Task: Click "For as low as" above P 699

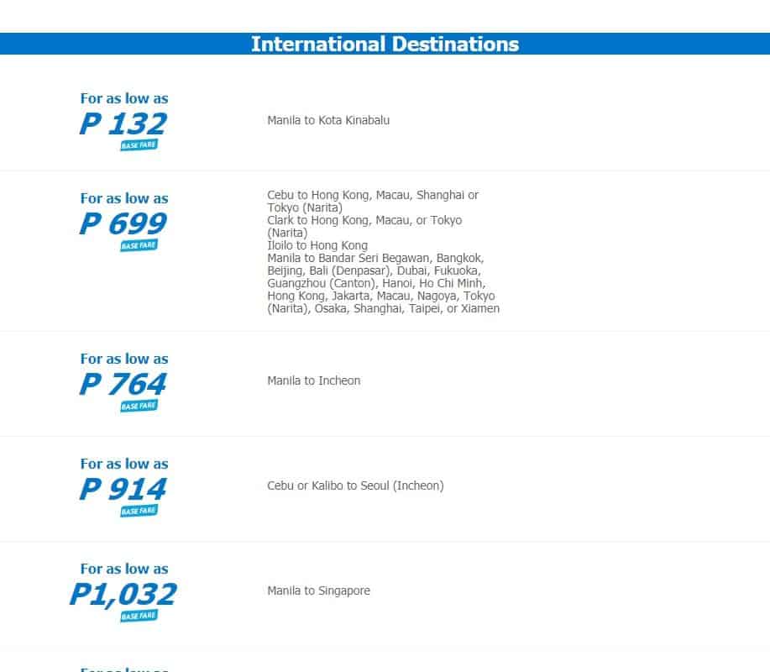Action: coord(124,198)
